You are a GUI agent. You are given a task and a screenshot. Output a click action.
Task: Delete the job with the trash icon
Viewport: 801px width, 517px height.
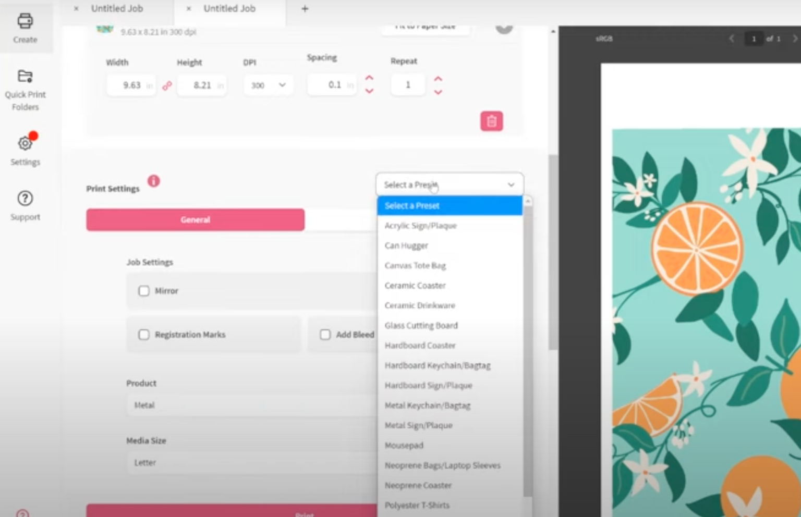[x=491, y=120]
